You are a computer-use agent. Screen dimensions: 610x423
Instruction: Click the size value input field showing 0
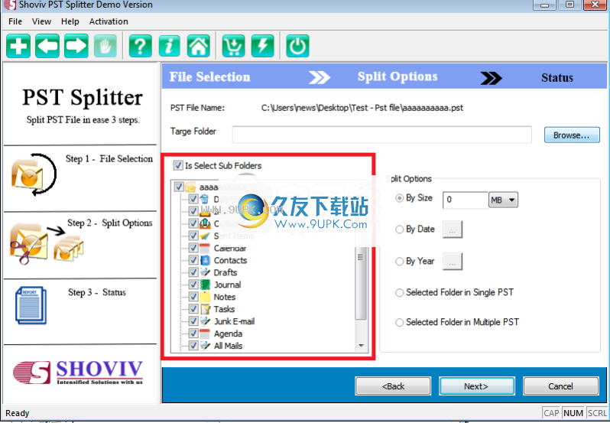click(x=466, y=200)
